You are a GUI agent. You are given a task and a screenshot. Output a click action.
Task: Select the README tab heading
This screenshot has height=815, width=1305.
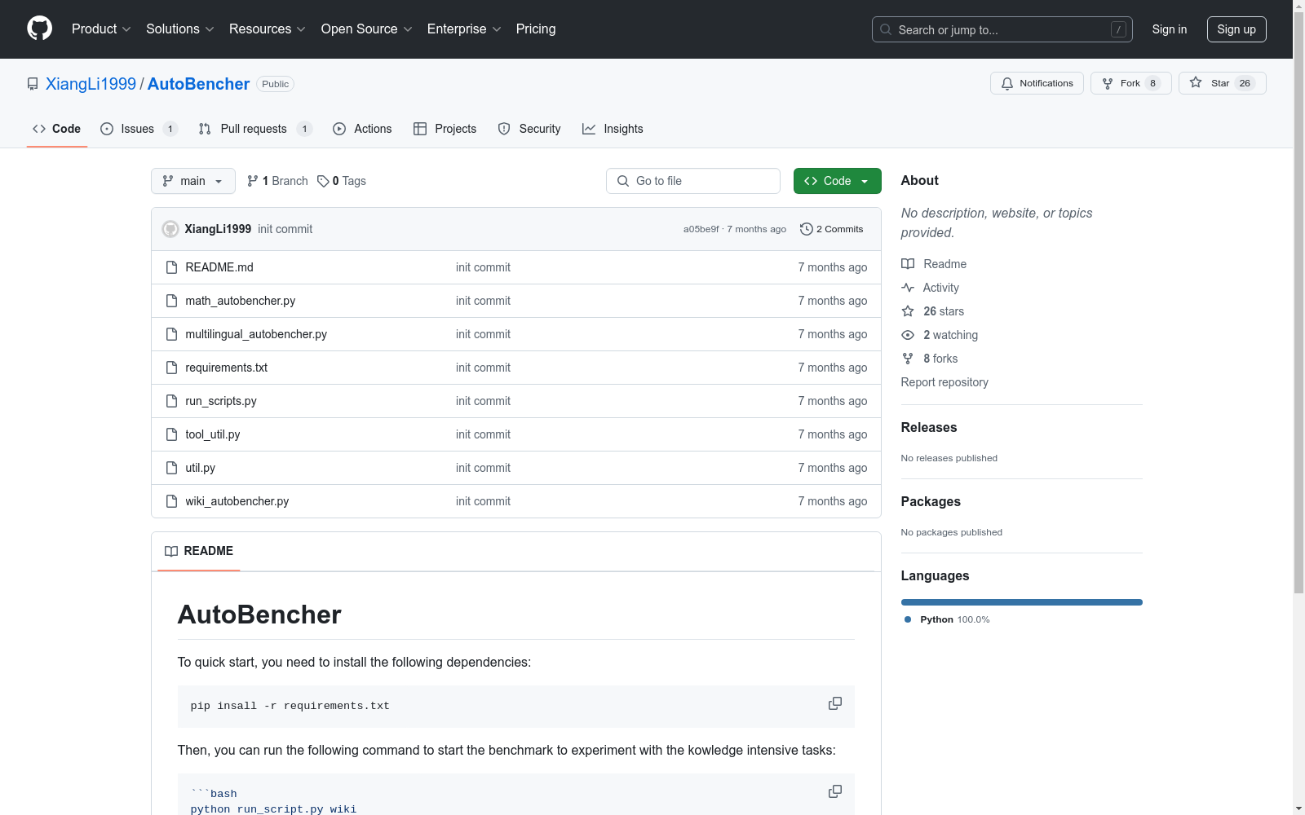click(x=199, y=551)
